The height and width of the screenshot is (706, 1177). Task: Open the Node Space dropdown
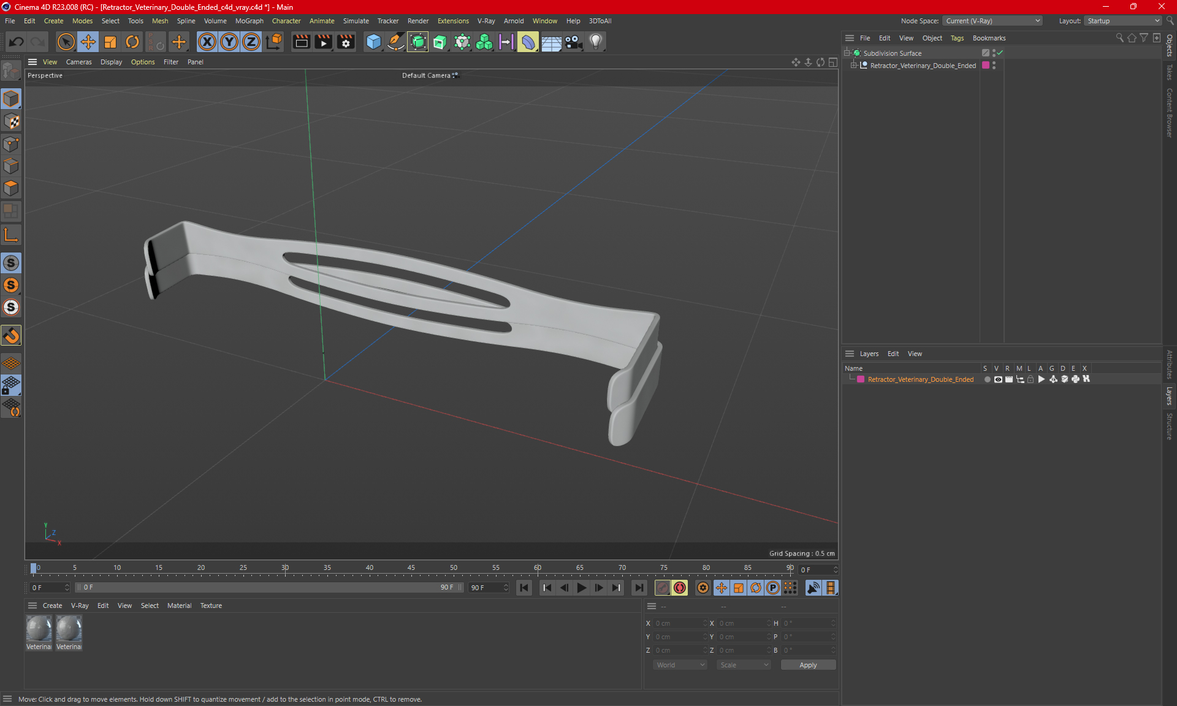[x=992, y=21]
